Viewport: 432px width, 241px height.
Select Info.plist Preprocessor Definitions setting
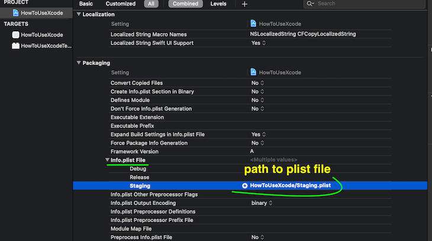[153, 211]
